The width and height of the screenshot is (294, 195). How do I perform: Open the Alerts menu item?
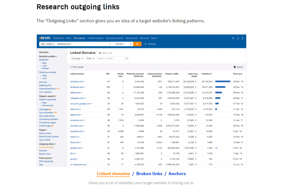(68, 38)
